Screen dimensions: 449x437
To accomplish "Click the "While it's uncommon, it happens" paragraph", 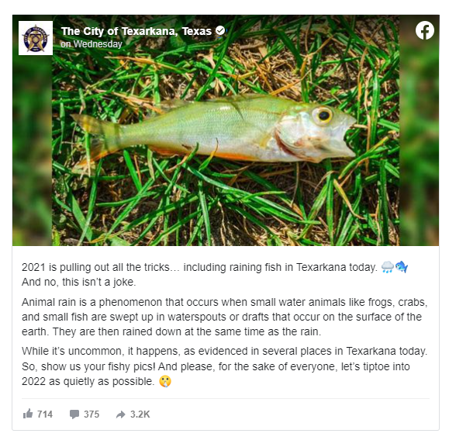I will (x=225, y=366).
